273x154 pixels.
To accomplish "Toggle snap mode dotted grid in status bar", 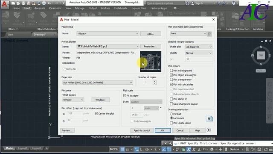I will tap(128, 149).
